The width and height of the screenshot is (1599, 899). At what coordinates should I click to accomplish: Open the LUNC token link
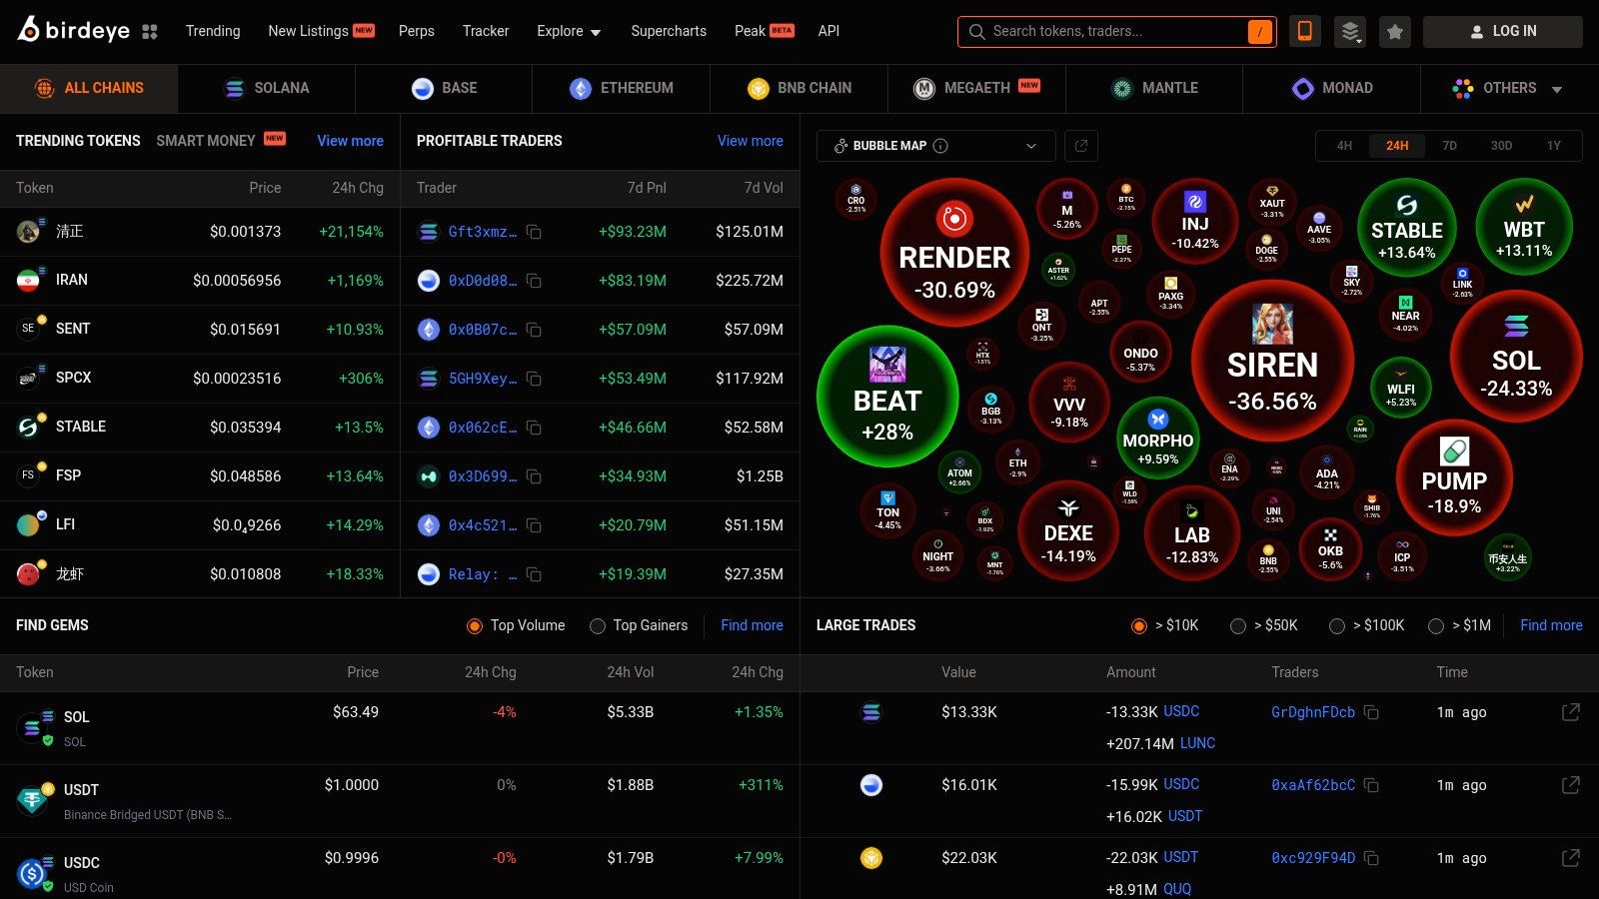[1197, 743]
